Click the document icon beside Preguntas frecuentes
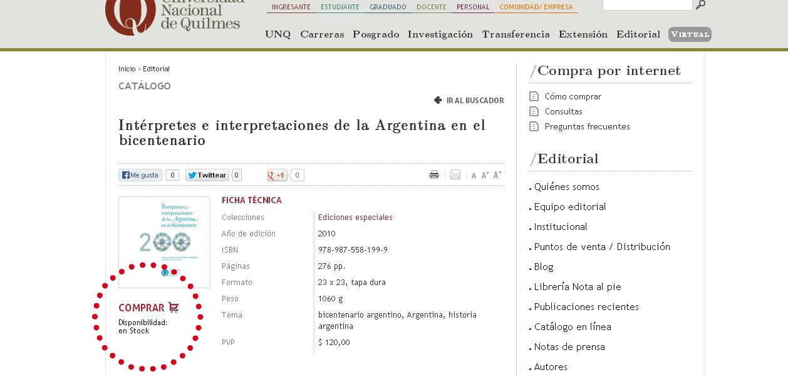 pyautogui.click(x=534, y=126)
